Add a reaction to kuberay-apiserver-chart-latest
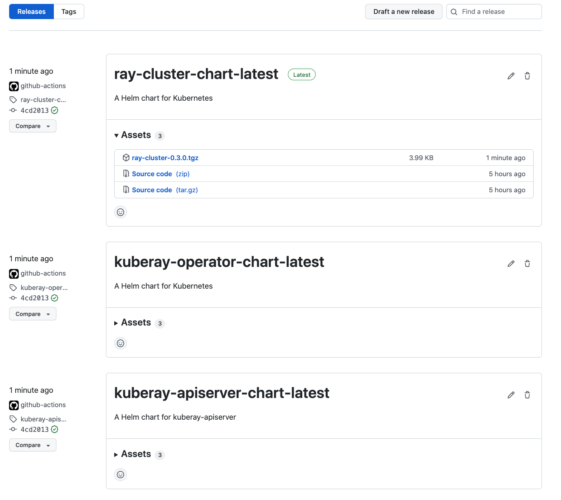Screen dimensions: 561x500 [x=120, y=474]
